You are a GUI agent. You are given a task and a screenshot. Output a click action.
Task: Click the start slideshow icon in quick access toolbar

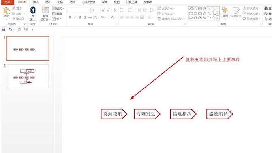pyautogui.click(x=26, y=29)
